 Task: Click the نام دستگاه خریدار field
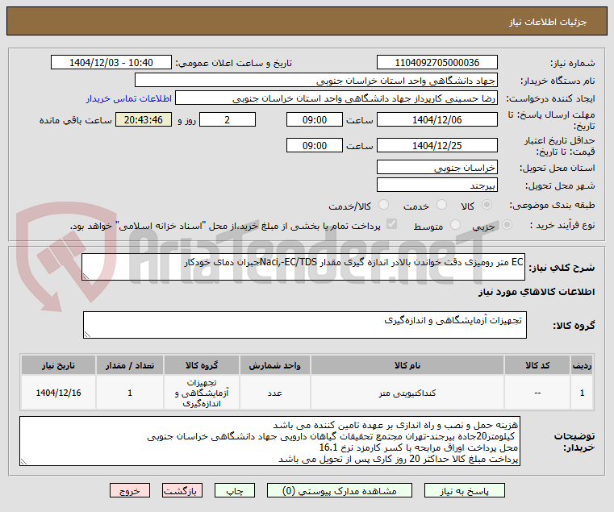coord(316,81)
